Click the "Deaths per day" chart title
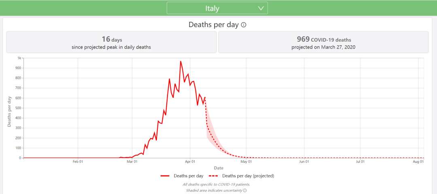 pyautogui.click(x=214, y=25)
